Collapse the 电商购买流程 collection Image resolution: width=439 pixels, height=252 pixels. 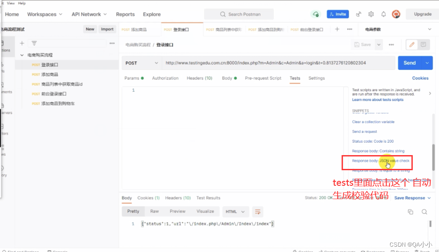(22, 55)
